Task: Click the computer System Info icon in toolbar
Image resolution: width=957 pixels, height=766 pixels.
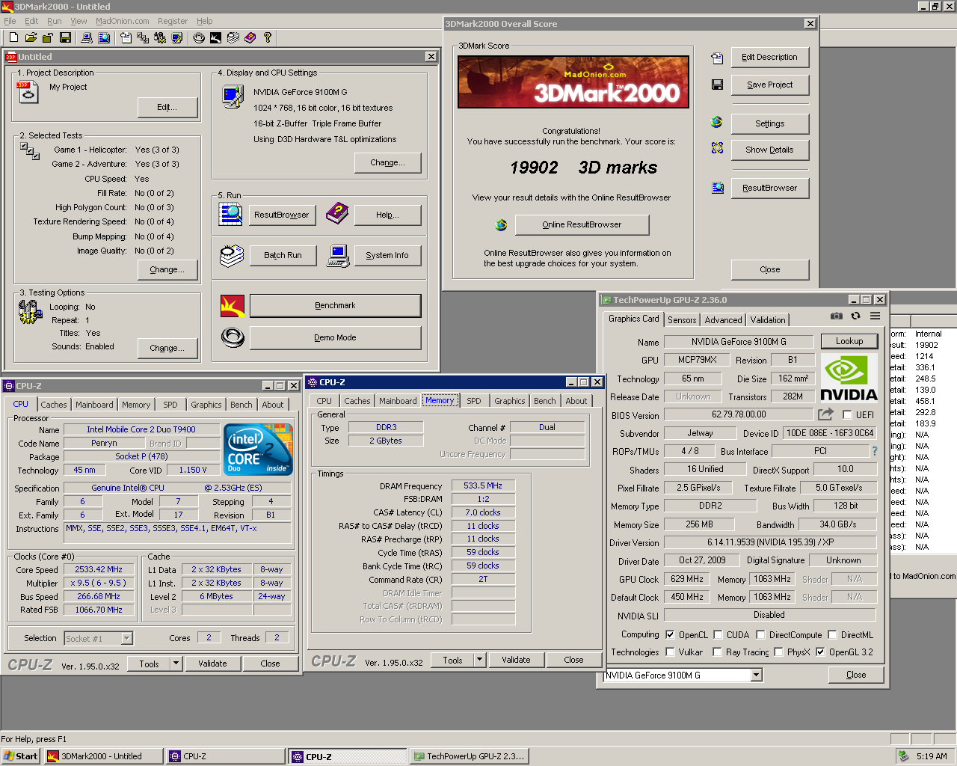Action: pyautogui.click(x=87, y=37)
